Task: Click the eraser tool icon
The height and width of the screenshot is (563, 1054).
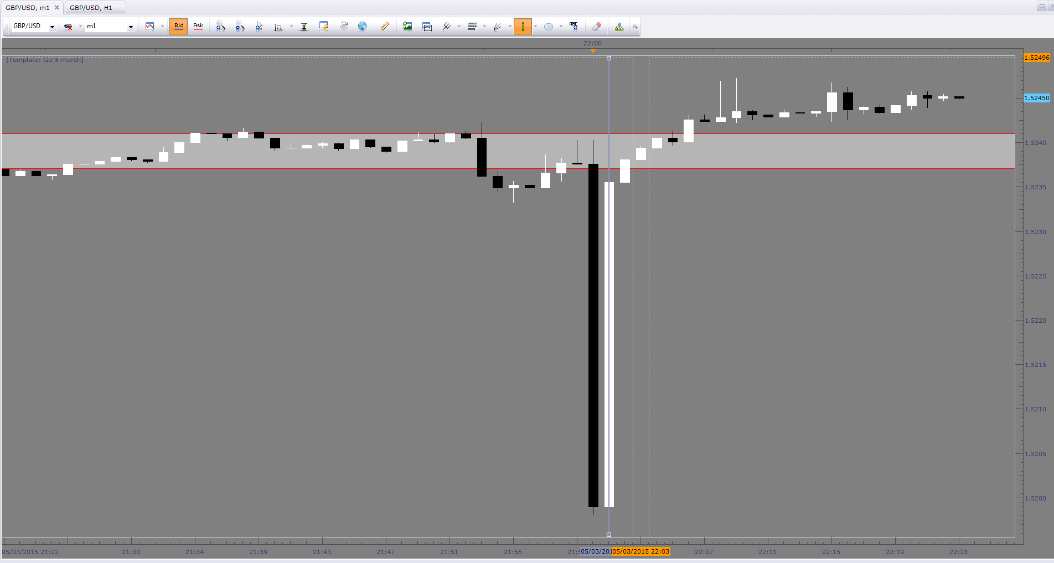Action: click(x=596, y=27)
